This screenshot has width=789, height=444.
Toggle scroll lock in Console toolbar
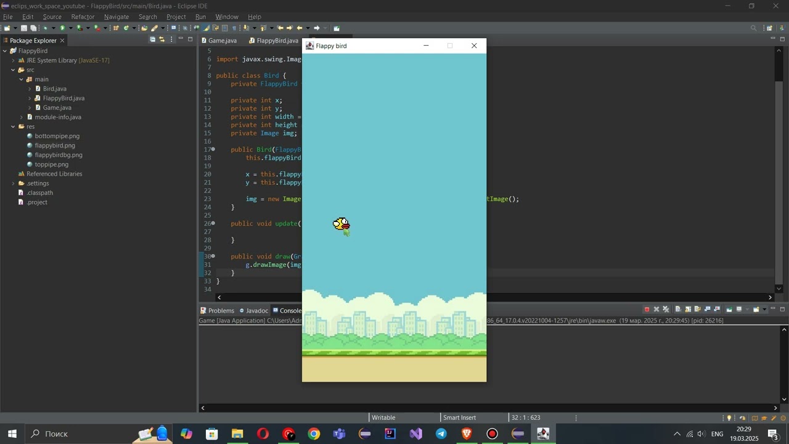click(688, 309)
